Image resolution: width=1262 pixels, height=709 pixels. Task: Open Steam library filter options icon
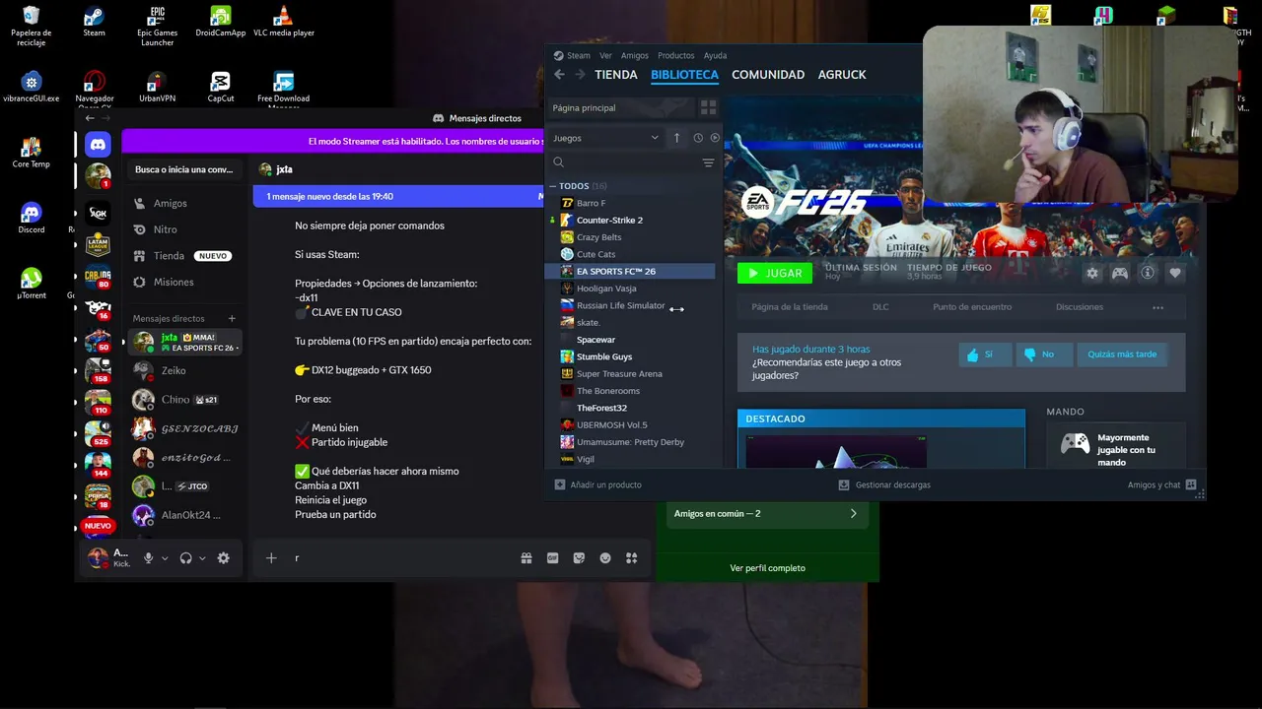pyautogui.click(x=708, y=162)
